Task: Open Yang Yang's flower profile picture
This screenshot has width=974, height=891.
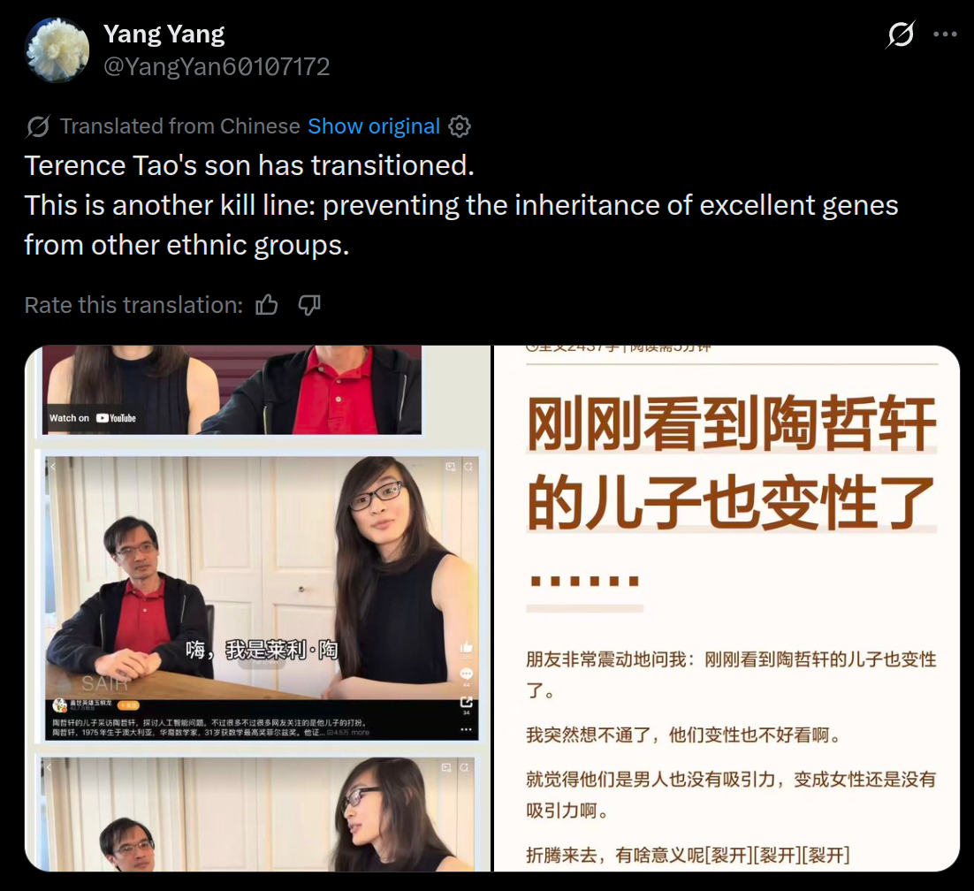Action: point(57,50)
